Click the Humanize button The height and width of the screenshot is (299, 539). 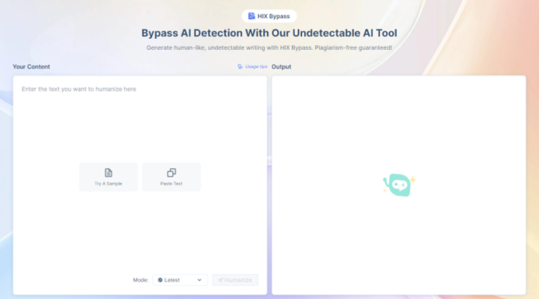pyautogui.click(x=235, y=280)
